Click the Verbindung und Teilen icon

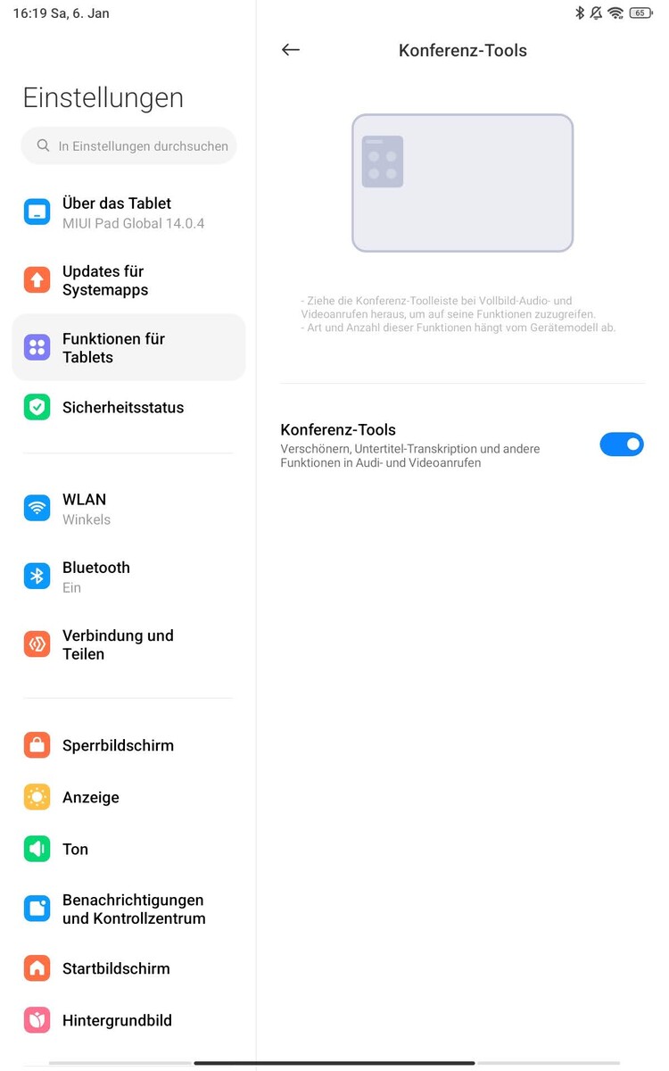(x=37, y=644)
